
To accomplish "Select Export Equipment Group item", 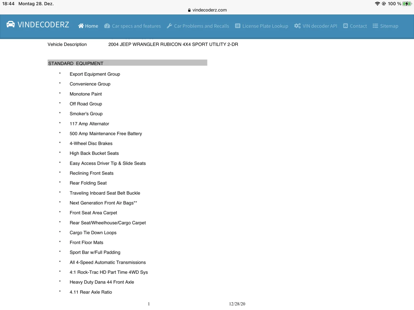I will [x=95, y=74].
